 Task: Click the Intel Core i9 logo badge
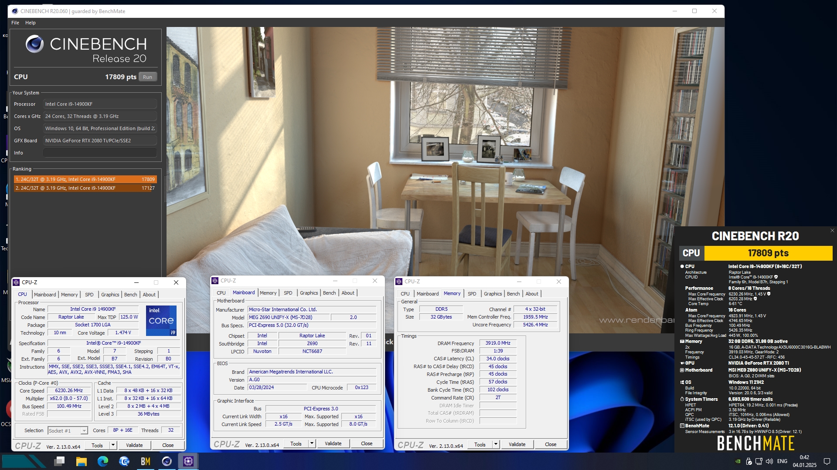point(161,321)
